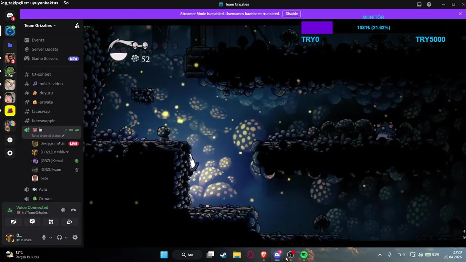Open Task View on the taskbar
466x262 pixels.
click(210, 255)
